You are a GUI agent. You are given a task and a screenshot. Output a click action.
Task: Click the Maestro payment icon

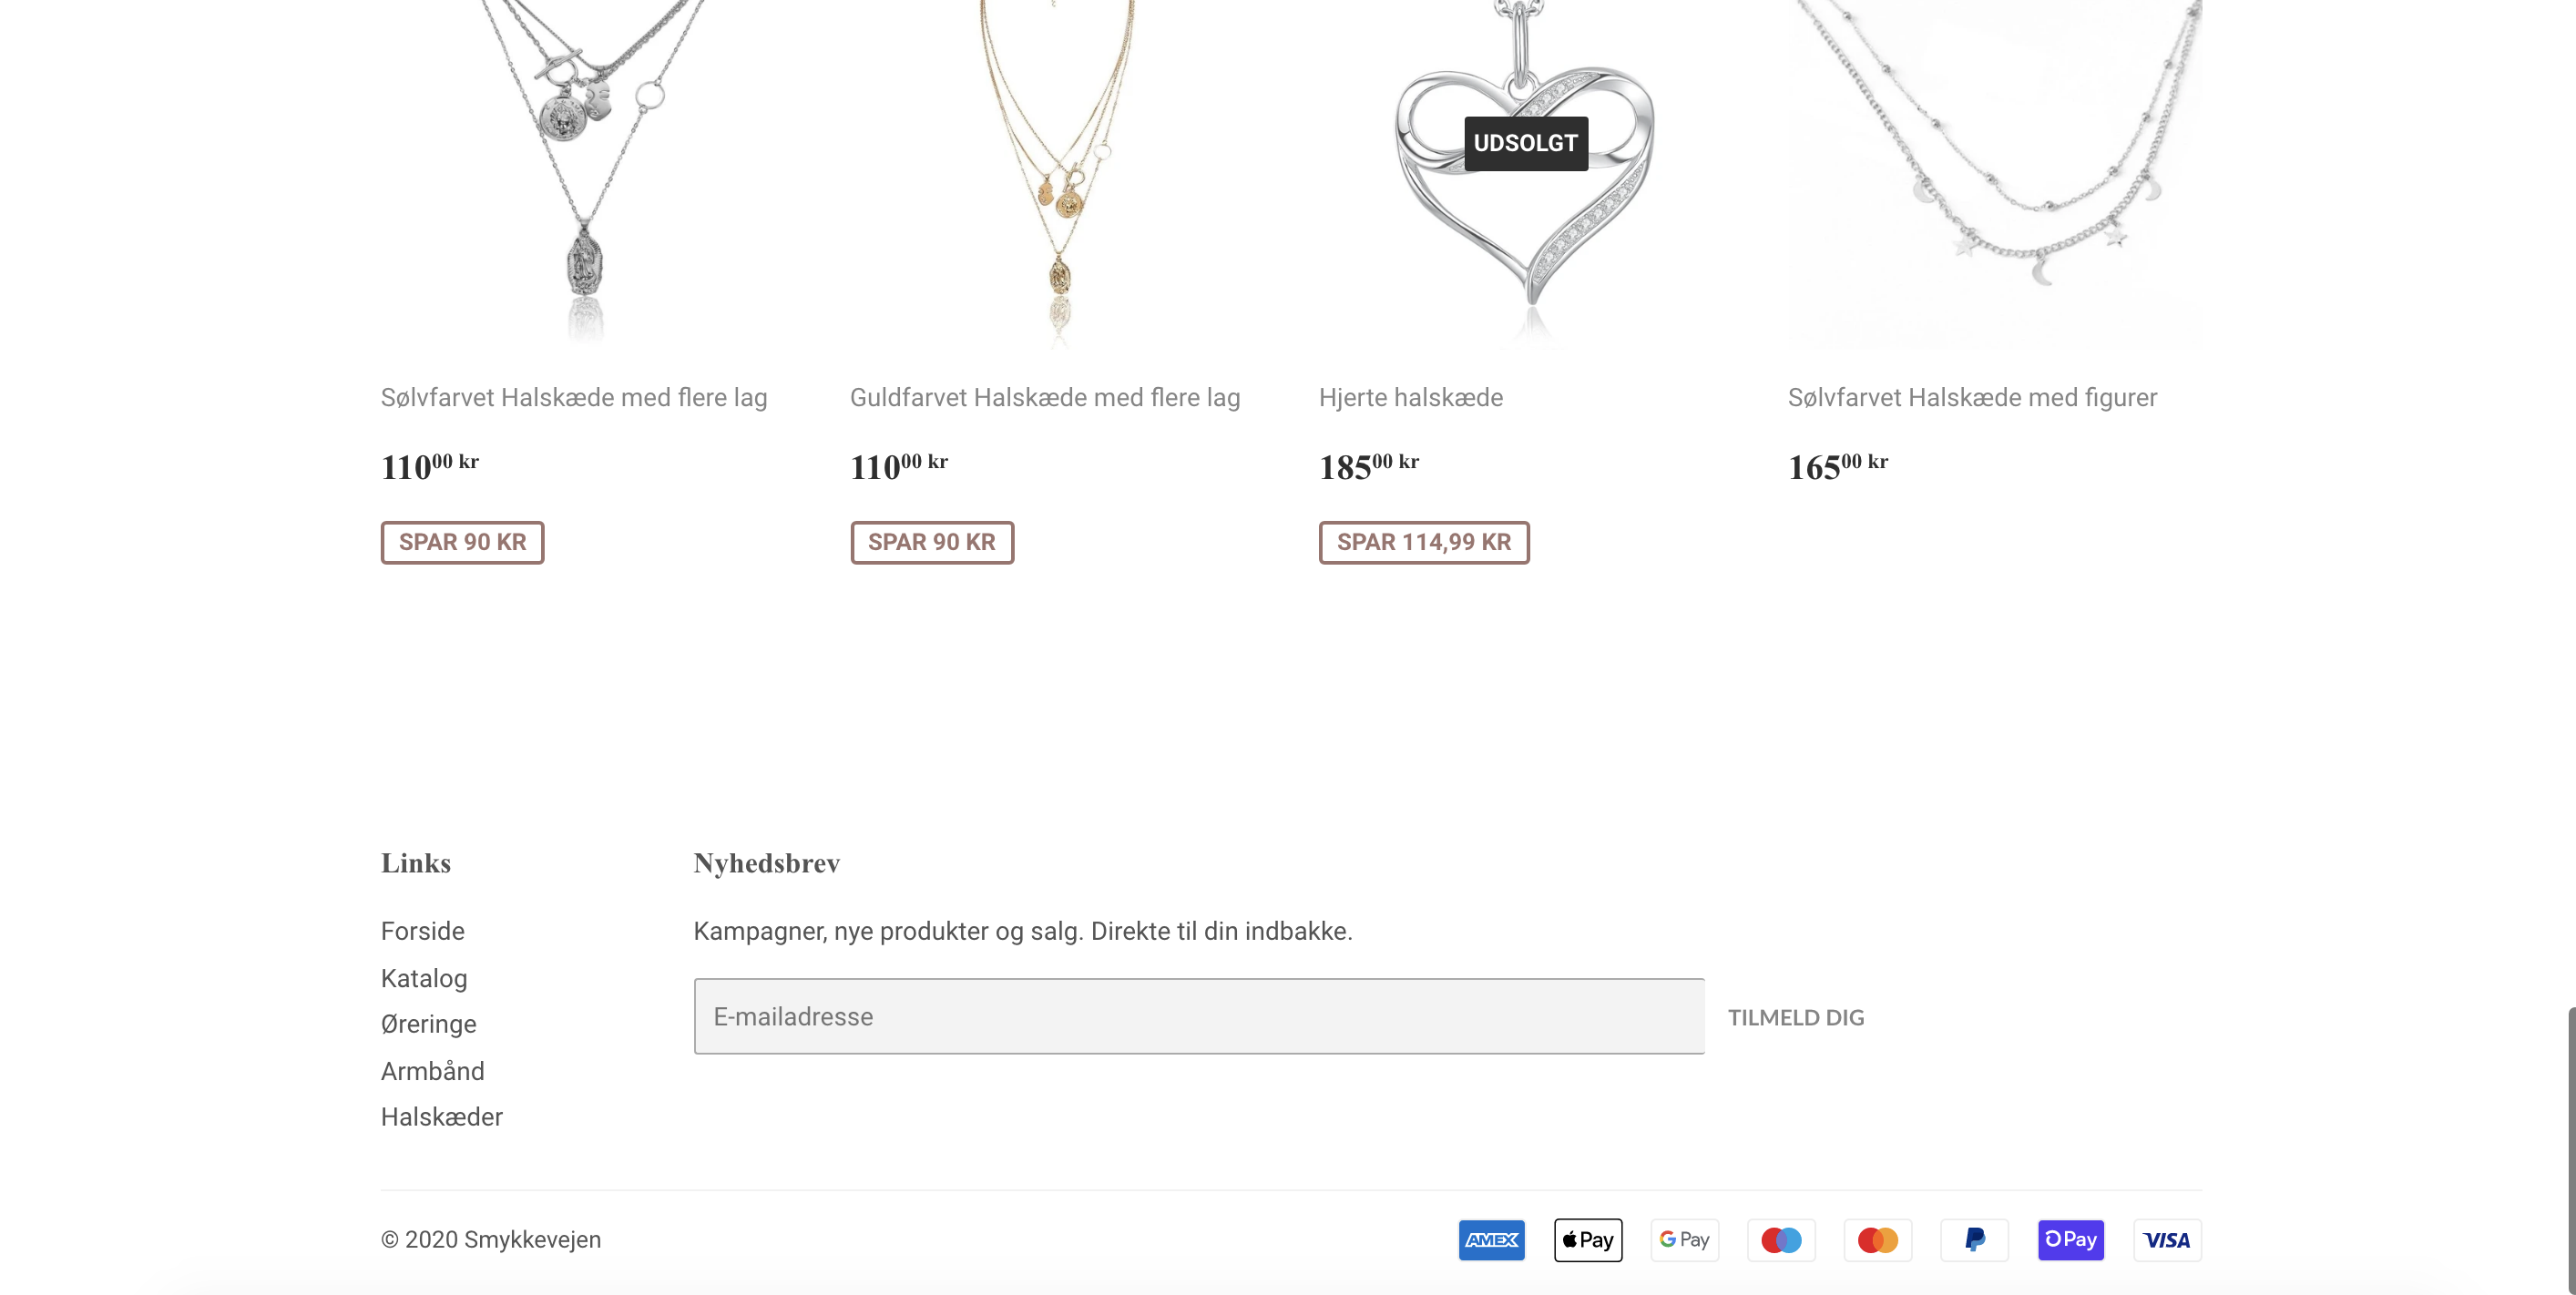pos(1781,1240)
